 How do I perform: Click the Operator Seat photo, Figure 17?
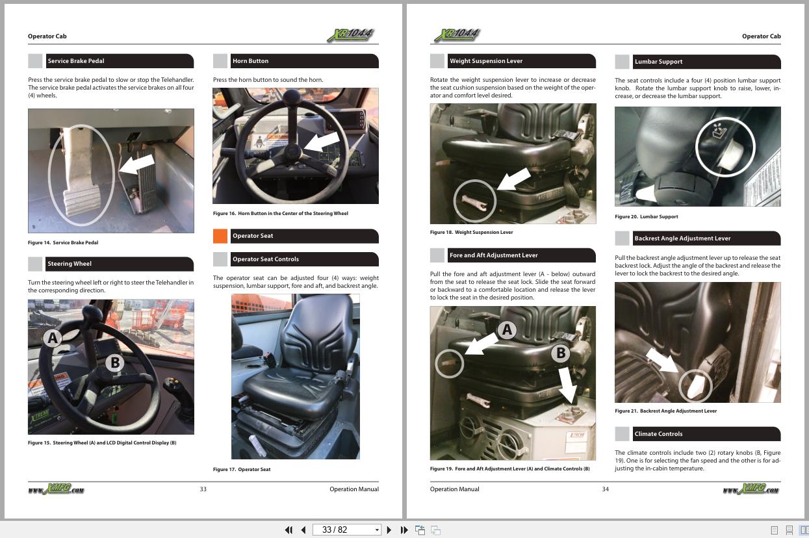[296, 377]
